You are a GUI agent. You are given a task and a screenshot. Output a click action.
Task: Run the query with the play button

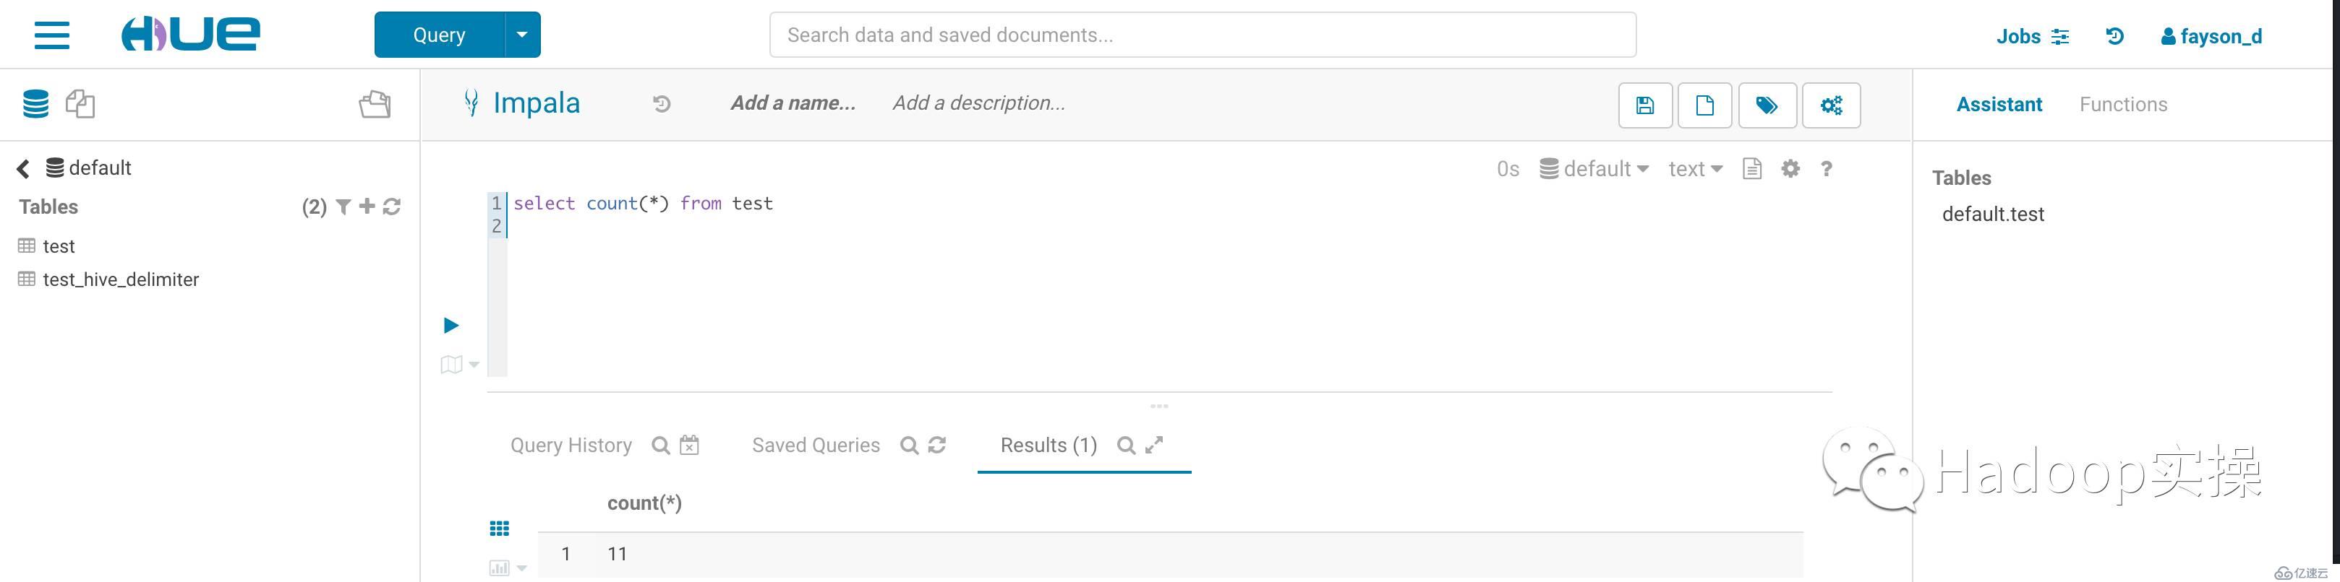tap(451, 326)
